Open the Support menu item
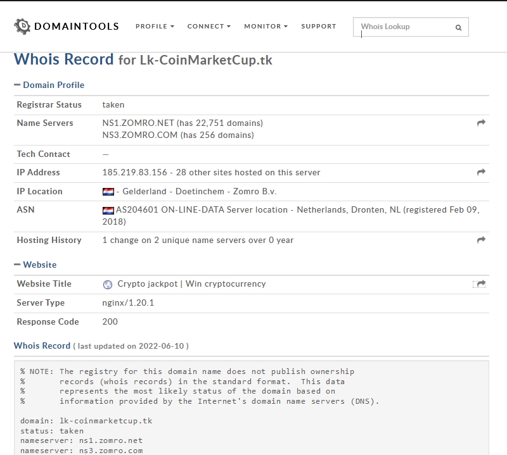The height and width of the screenshot is (455, 507). click(319, 26)
